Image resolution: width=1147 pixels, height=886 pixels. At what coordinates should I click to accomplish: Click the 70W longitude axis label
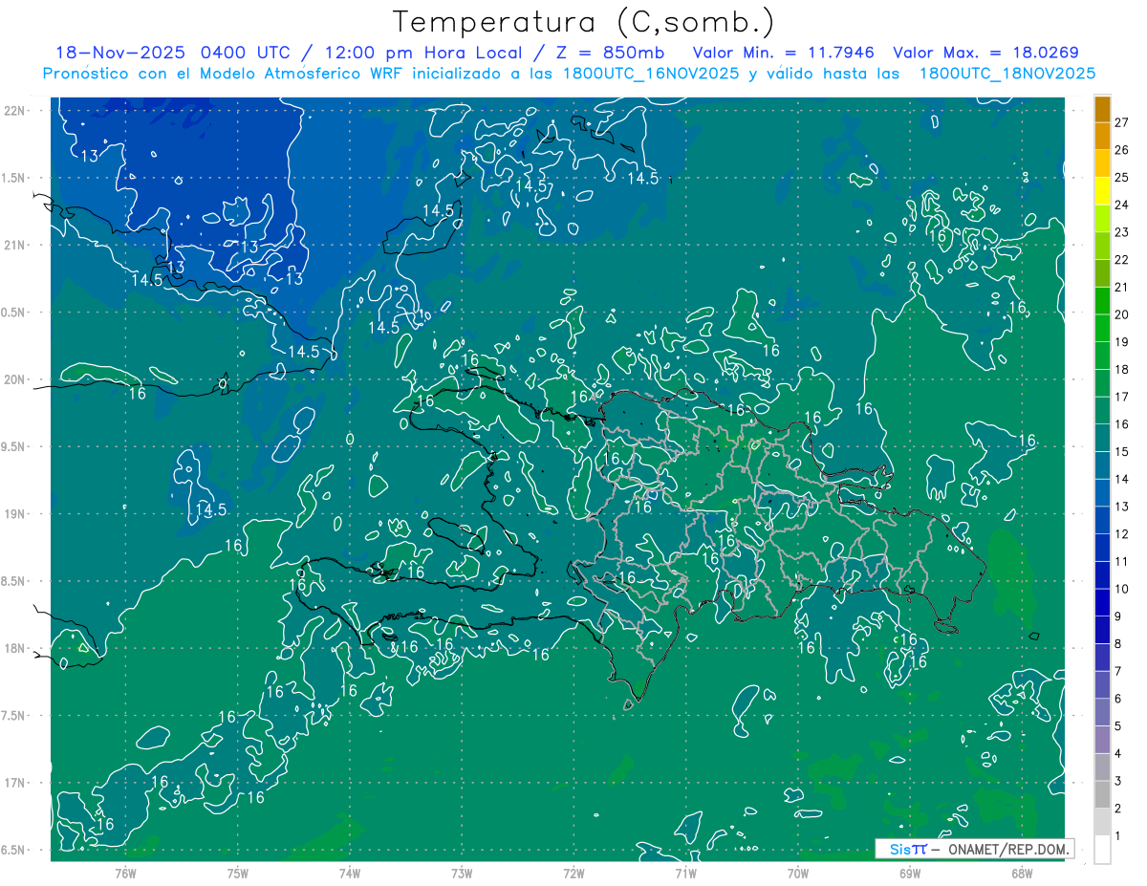click(798, 873)
